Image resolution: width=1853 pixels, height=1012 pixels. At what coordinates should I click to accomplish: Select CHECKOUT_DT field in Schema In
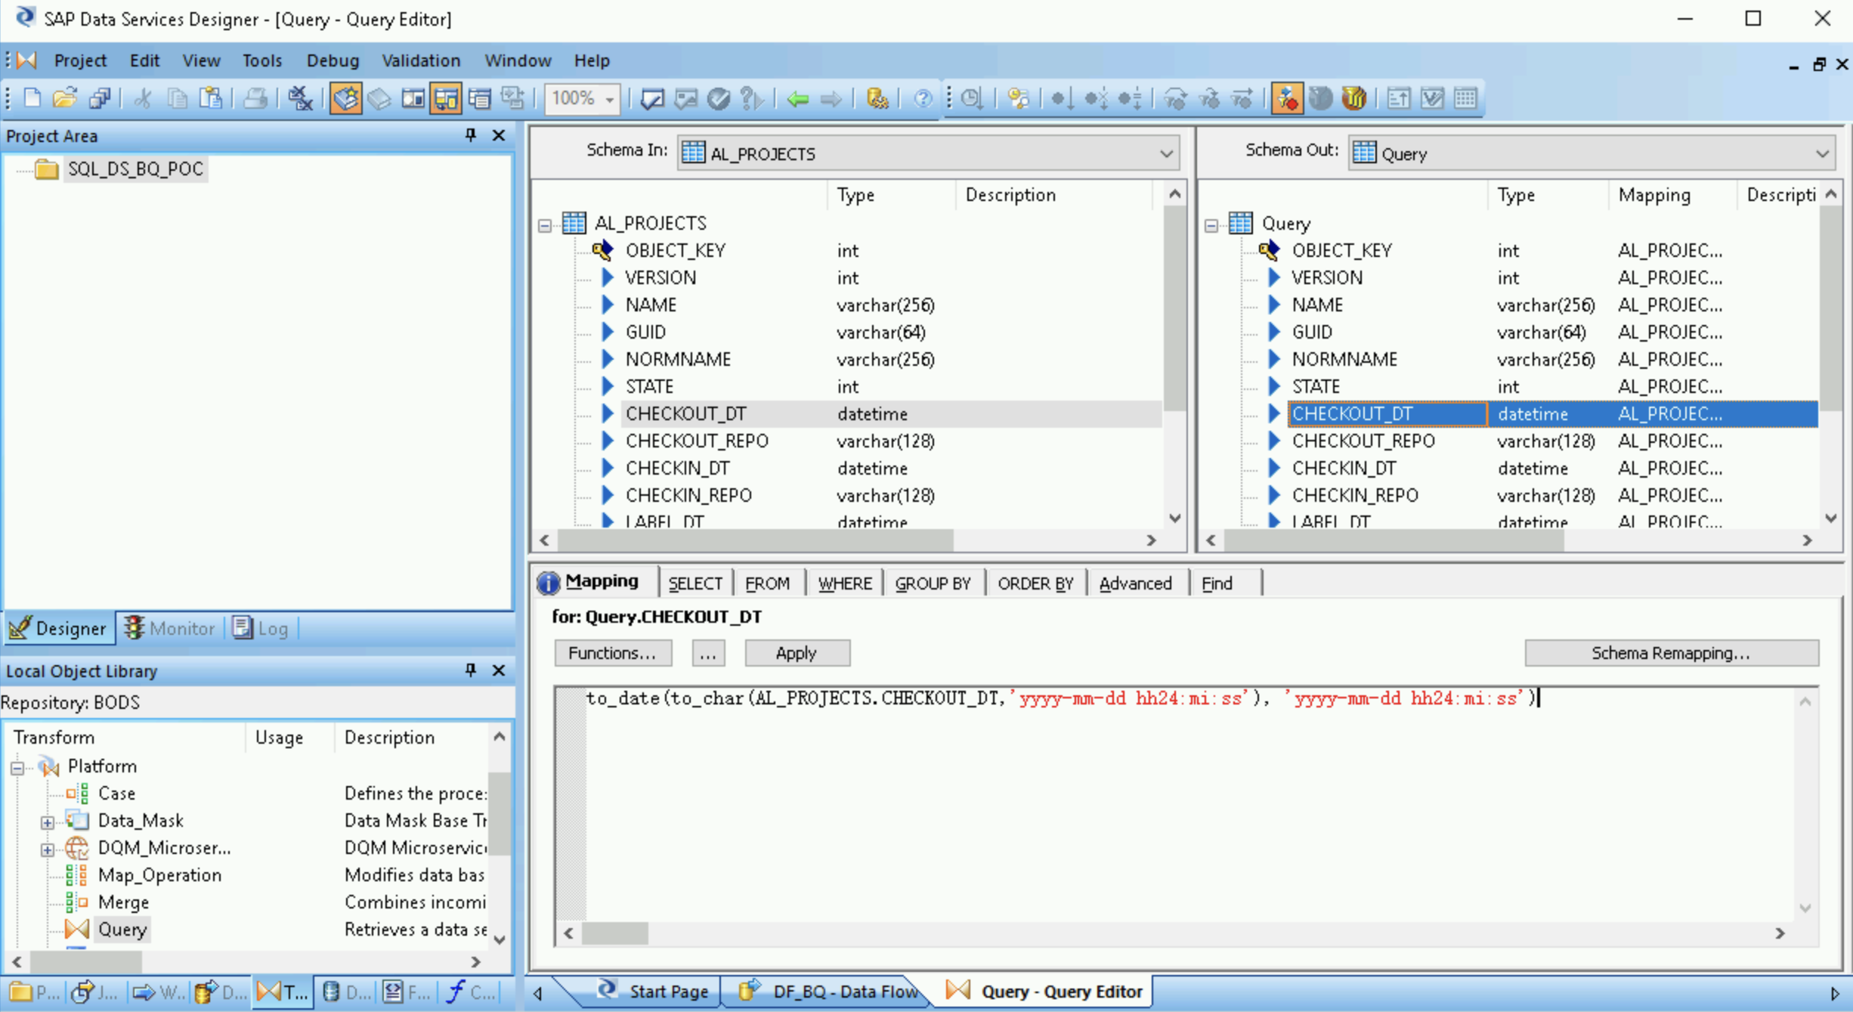click(687, 413)
